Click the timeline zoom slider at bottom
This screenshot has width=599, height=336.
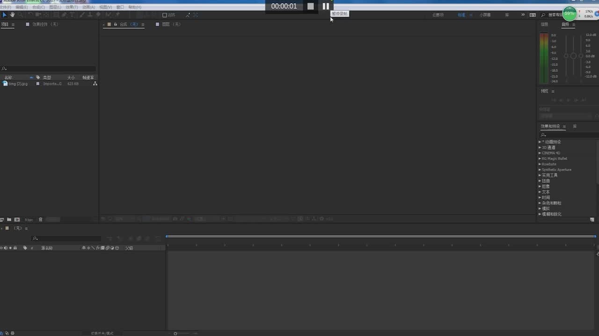175,333
